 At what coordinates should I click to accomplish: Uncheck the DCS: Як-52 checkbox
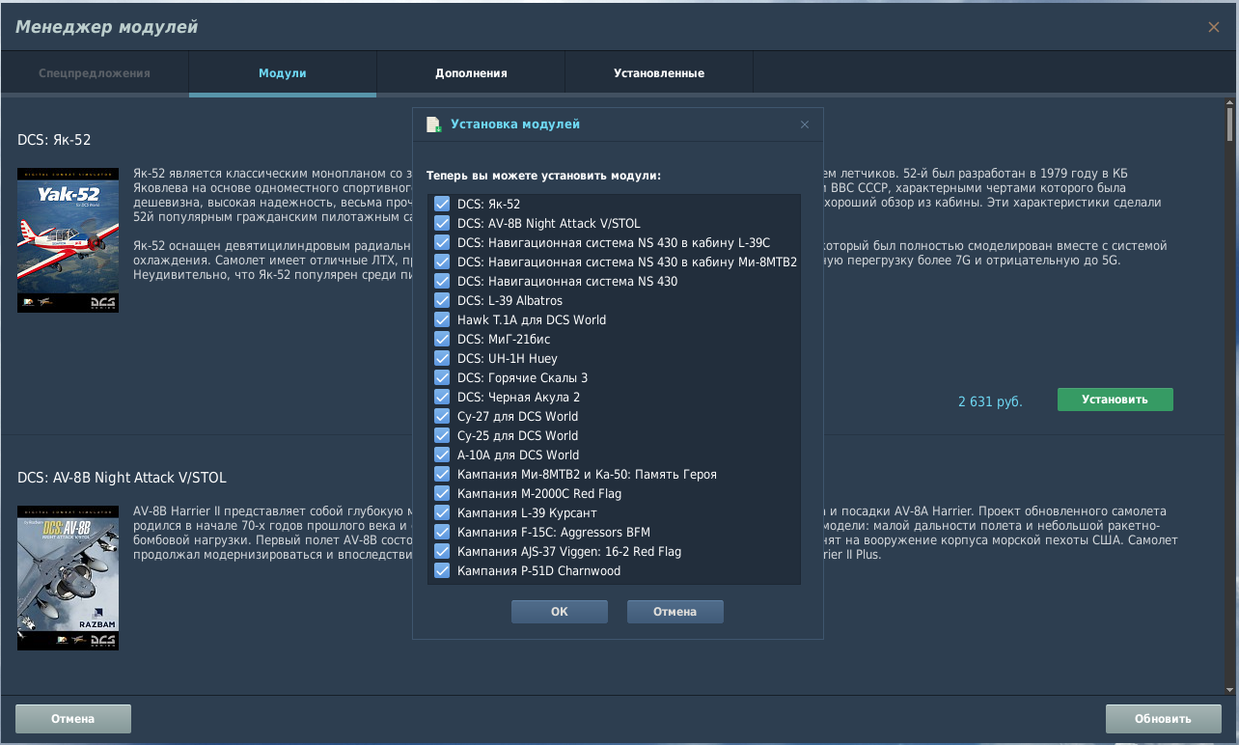click(442, 204)
